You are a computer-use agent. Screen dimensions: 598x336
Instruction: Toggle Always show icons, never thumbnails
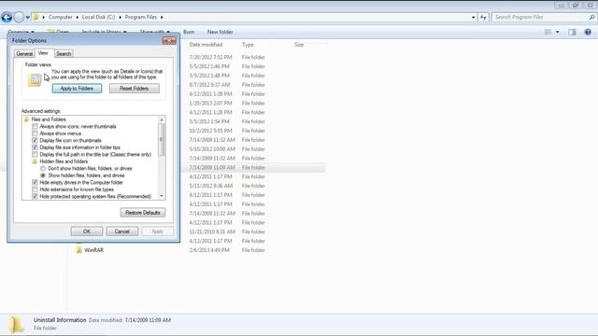(x=35, y=127)
